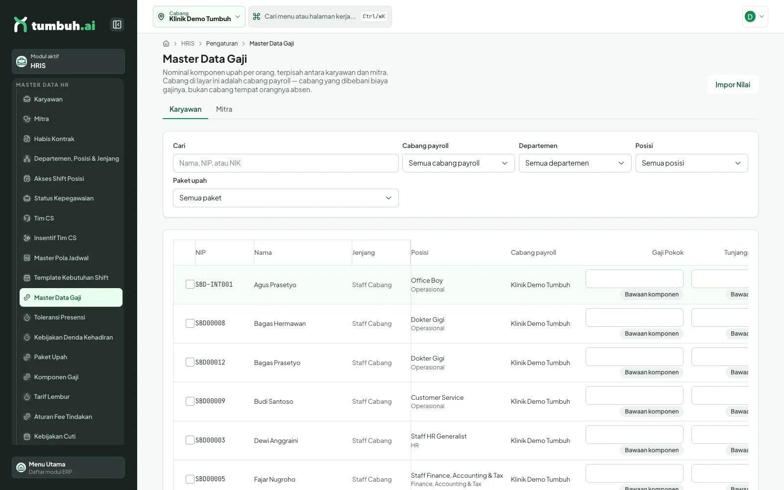Tick checkbox for Agus Prasetyo row
This screenshot has height=490, width=784.
[x=190, y=284]
